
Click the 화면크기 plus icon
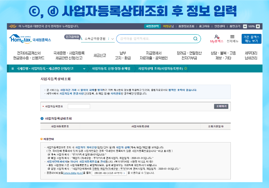coord(258,27)
